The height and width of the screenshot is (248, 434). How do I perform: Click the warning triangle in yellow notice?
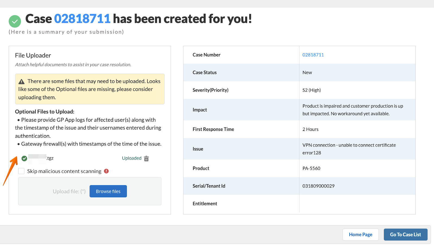click(21, 82)
